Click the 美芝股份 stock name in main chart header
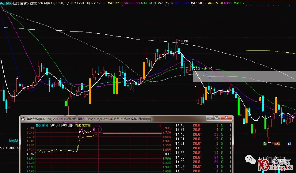296x173 pixels. (6, 3)
